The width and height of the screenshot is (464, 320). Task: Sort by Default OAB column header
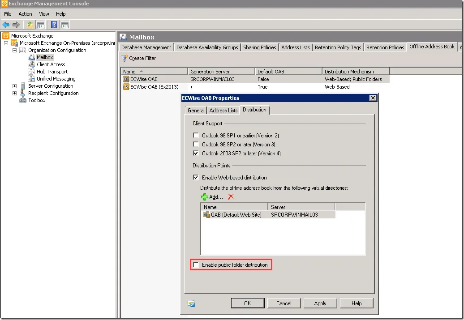[x=288, y=72]
